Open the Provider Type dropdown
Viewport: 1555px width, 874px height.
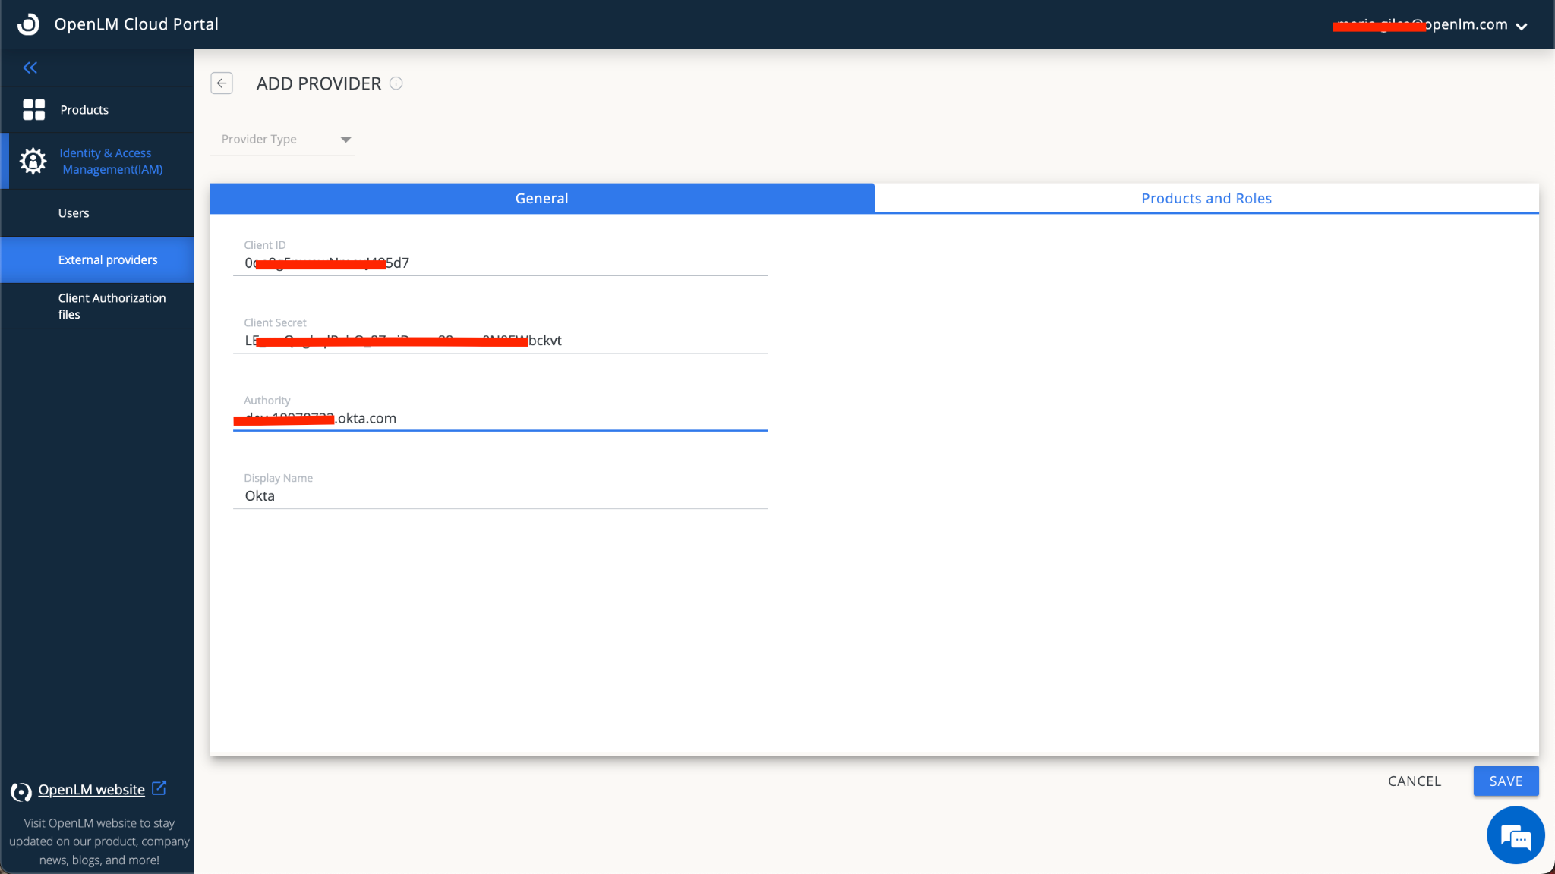pyautogui.click(x=282, y=140)
